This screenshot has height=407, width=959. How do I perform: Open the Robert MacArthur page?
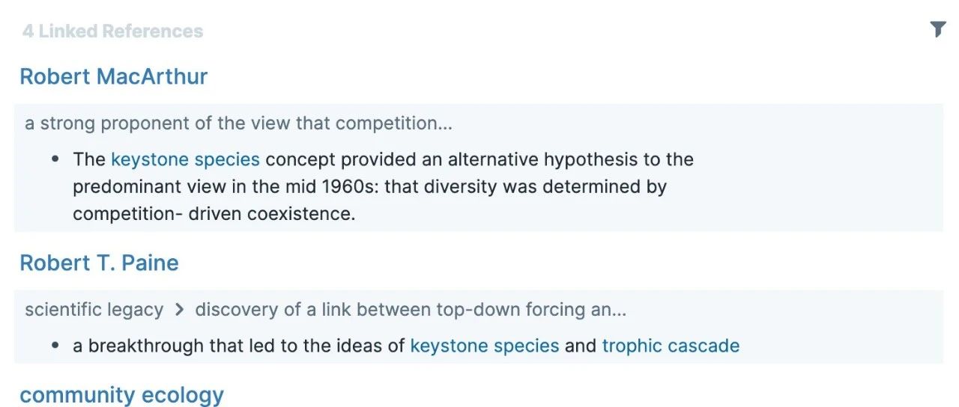pyautogui.click(x=113, y=76)
